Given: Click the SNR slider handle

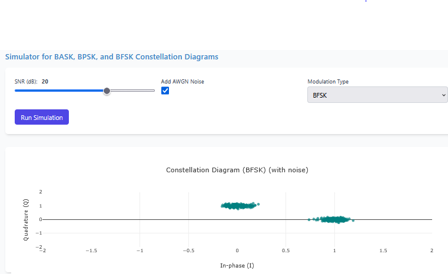Looking at the screenshot, I should pos(107,91).
